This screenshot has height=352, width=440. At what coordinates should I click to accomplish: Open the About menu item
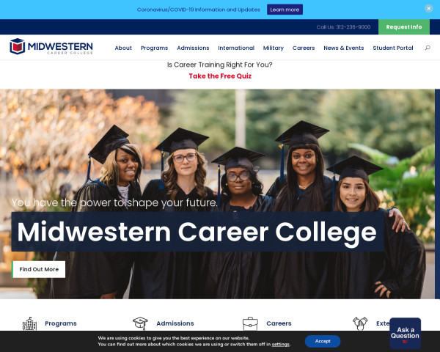[123, 48]
